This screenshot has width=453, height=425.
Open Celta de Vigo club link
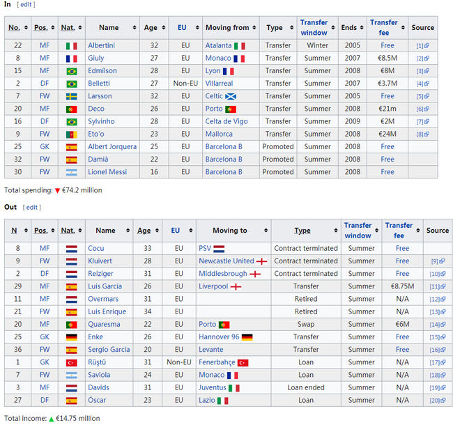coord(227,121)
